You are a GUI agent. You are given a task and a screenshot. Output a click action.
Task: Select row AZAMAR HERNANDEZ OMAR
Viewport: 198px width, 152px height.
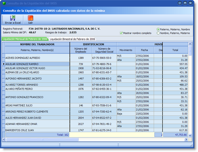[37, 124]
